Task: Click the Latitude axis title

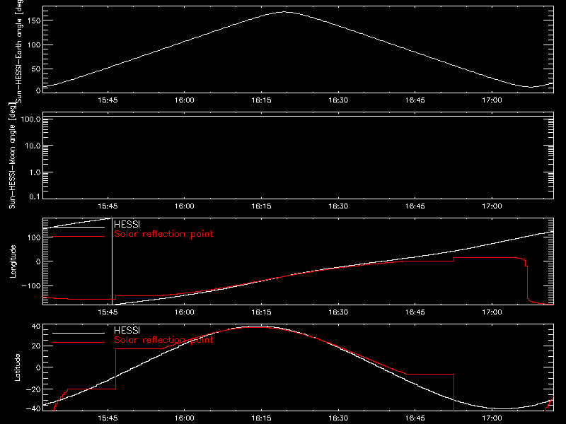Action: (17, 367)
